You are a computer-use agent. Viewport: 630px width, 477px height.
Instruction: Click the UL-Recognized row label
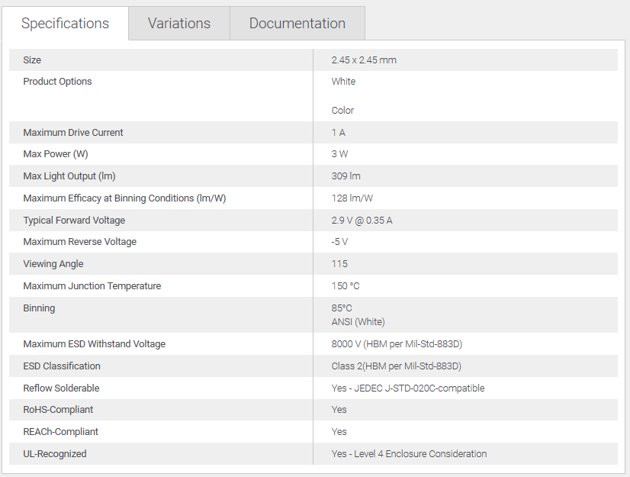click(x=55, y=454)
